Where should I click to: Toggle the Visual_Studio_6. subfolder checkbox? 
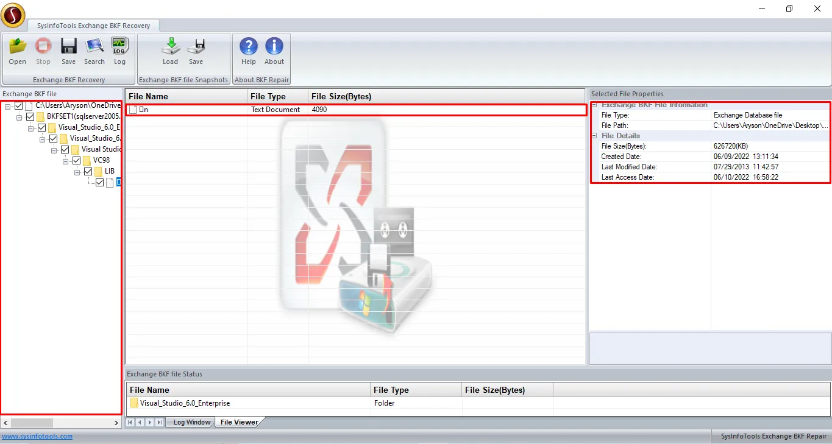click(x=53, y=139)
